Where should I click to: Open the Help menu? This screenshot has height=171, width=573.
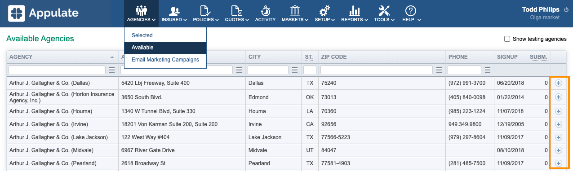click(x=411, y=13)
